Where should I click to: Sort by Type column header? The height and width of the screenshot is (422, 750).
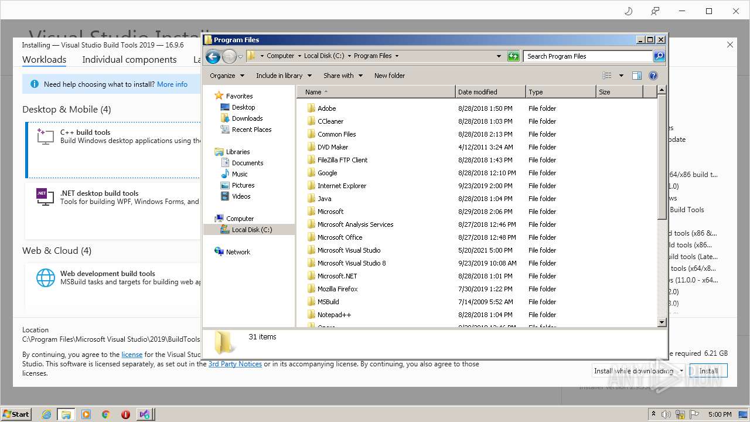coord(561,92)
